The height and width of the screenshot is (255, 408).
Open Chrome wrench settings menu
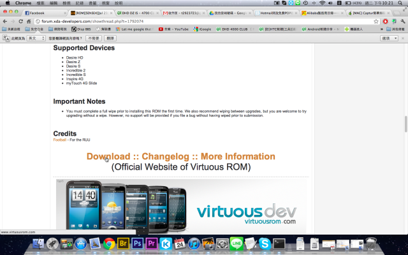click(x=403, y=21)
